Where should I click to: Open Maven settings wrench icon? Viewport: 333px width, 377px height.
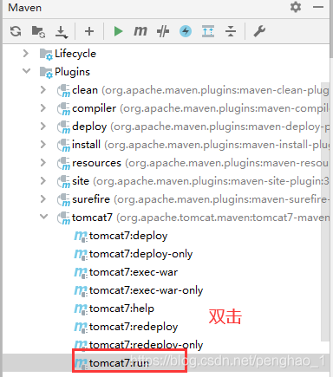pyautogui.click(x=259, y=31)
